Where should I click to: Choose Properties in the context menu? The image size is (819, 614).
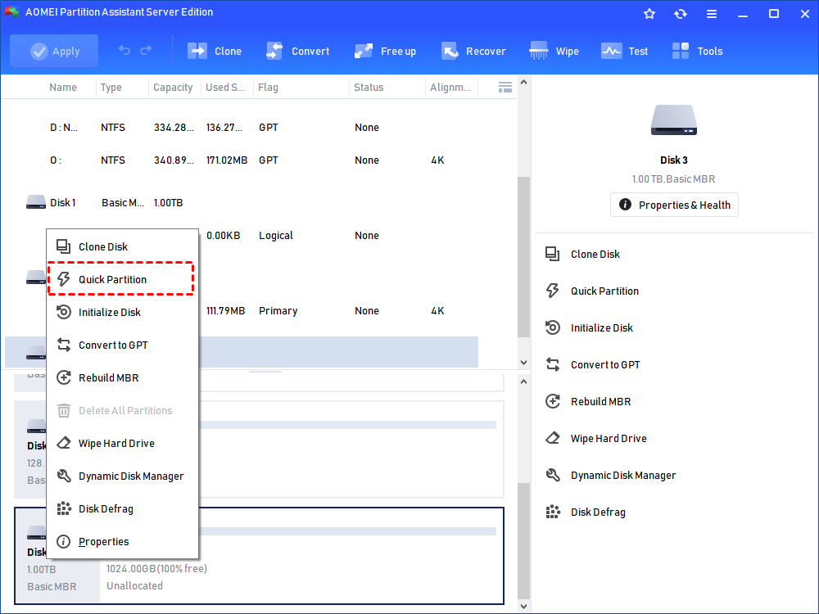122,541
